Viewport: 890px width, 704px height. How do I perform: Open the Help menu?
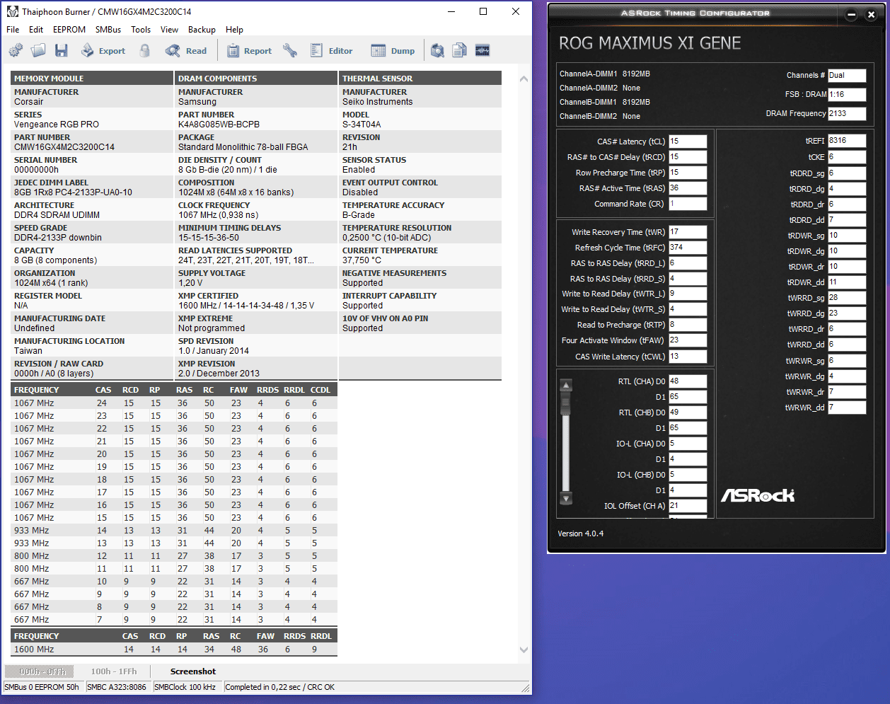(x=234, y=30)
